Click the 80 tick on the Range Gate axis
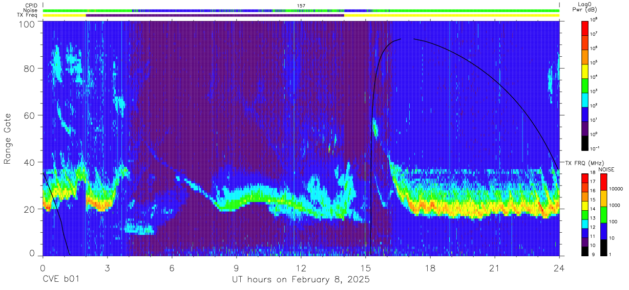Viewport: 629px width, 290px height. 30,69
